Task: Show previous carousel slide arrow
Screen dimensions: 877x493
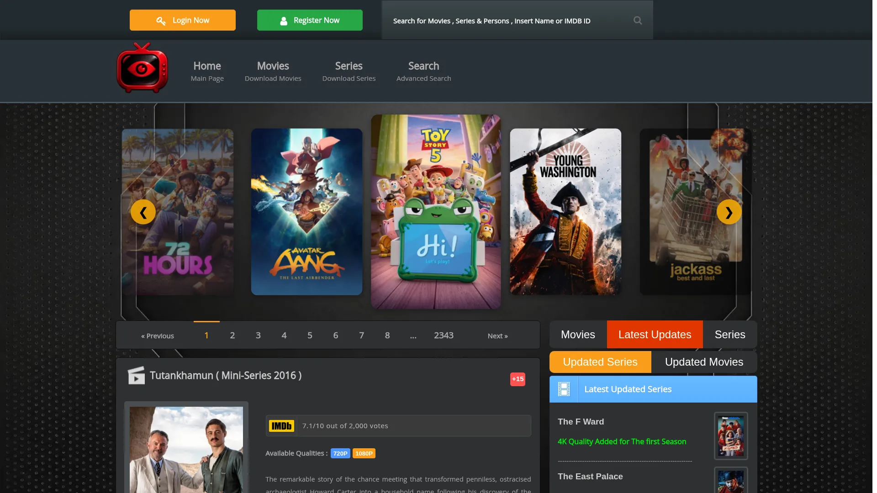Action: [143, 212]
